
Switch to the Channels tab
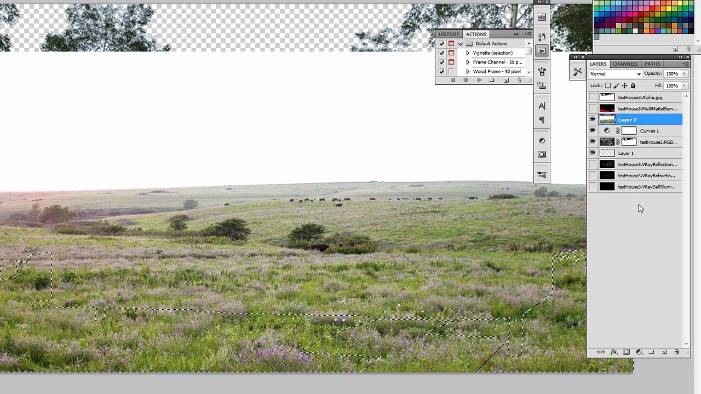(x=625, y=64)
